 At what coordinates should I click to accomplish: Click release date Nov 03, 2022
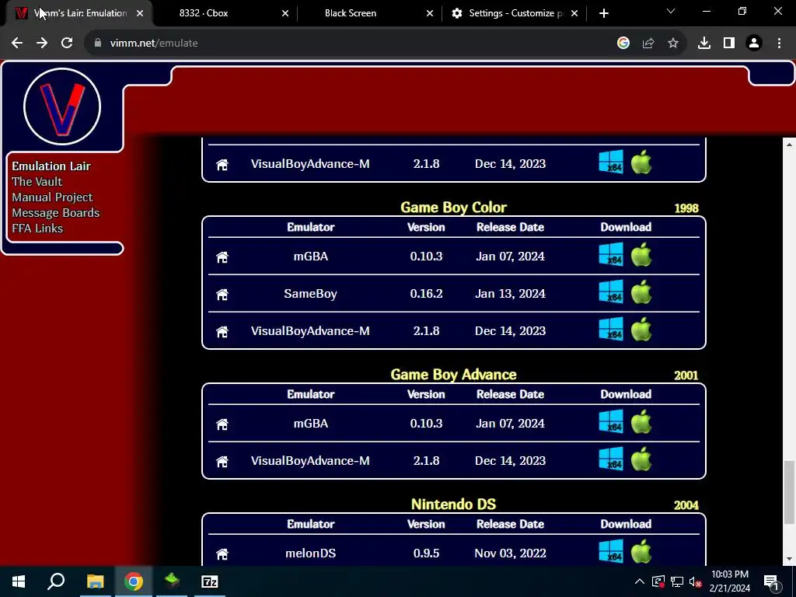[x=510, y=553]
